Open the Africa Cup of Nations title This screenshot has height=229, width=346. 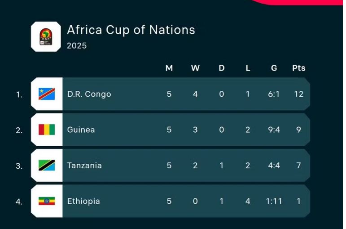tap(131, 30)
